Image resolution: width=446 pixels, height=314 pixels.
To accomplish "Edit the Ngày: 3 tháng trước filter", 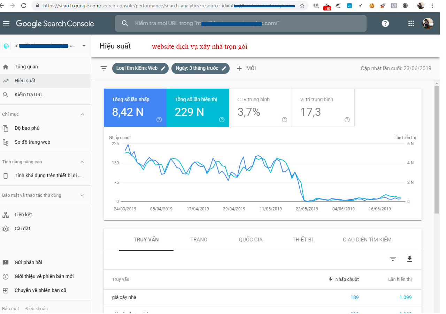I will tap(200, 68).
